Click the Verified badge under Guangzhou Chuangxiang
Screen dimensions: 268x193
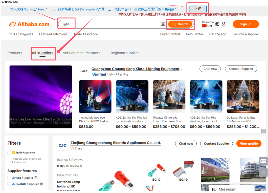(99, 74)
